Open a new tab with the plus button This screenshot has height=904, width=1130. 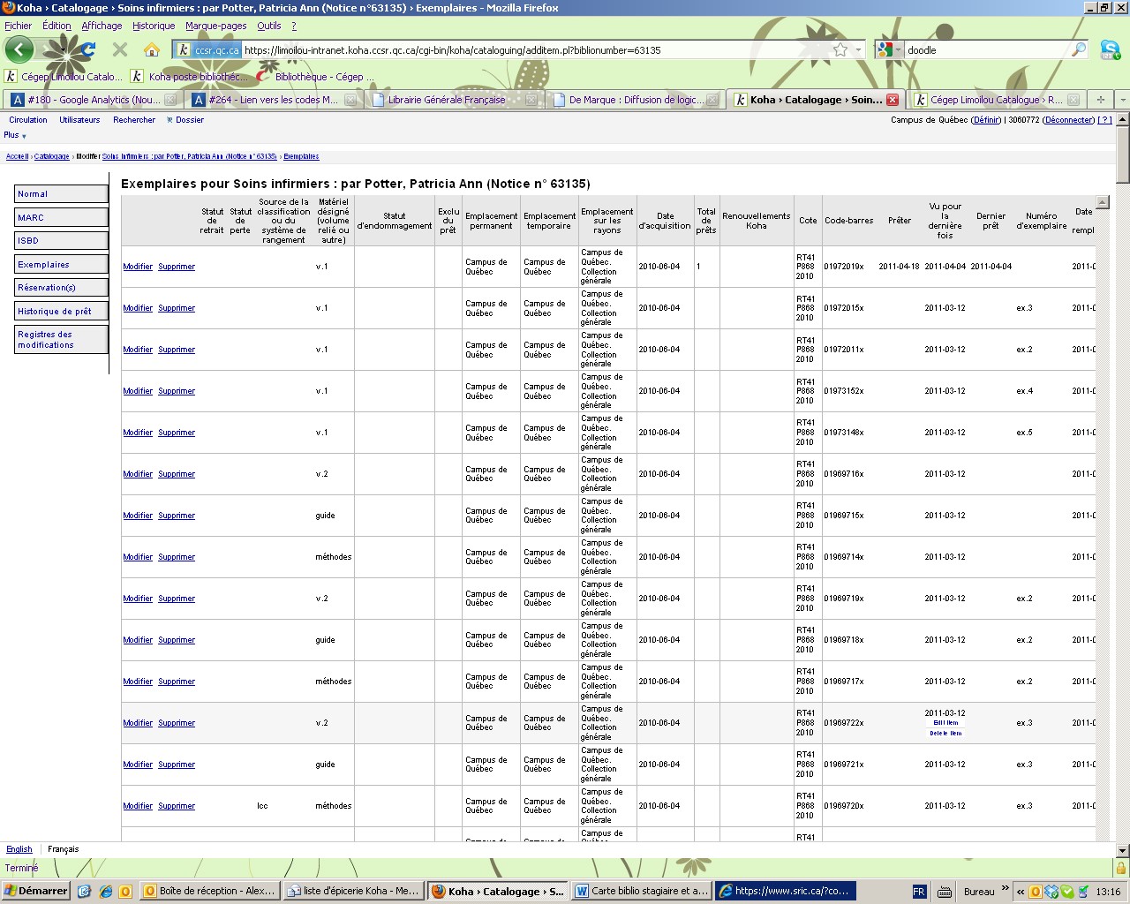[1100, 100]
